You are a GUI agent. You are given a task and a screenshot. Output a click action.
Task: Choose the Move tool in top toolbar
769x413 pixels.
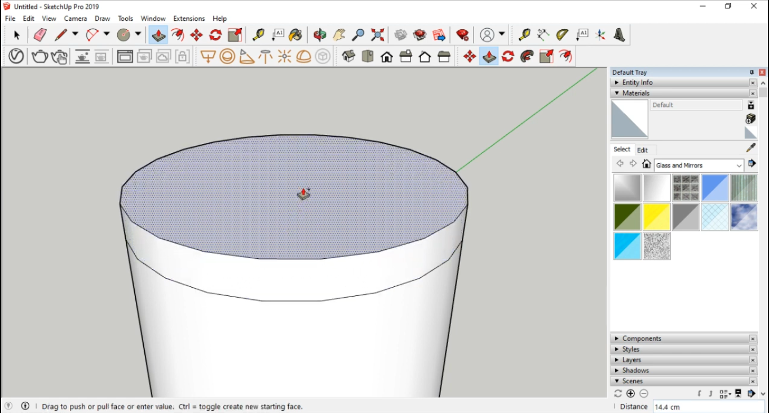tap(196, 35)
